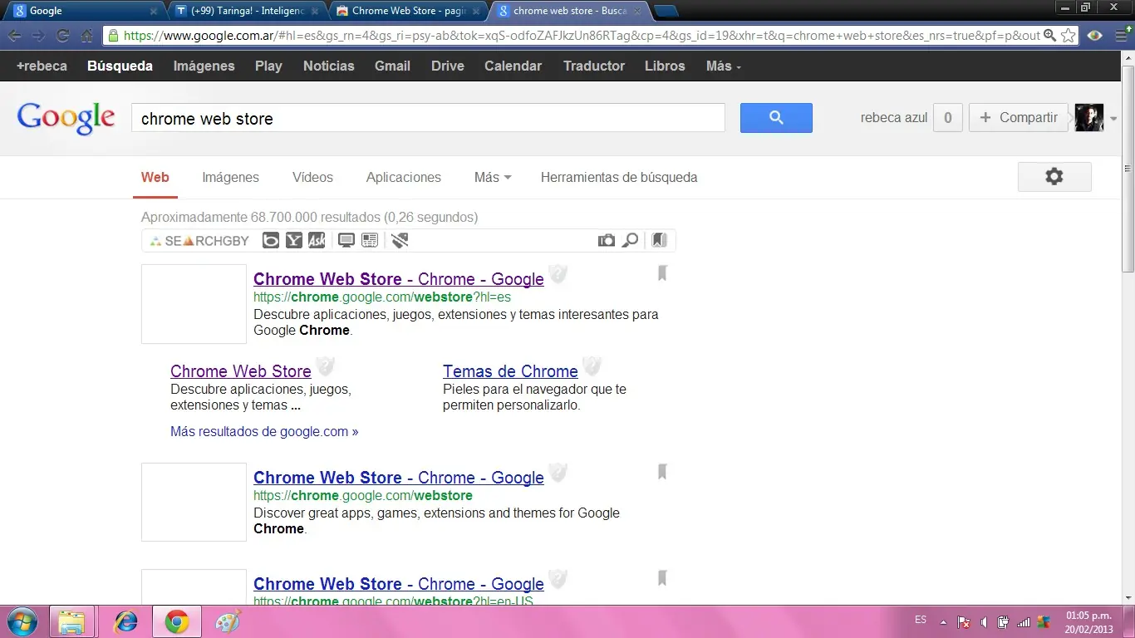Open Drive from the top bar
The image size is (1135, 638).
coord(448,66)
